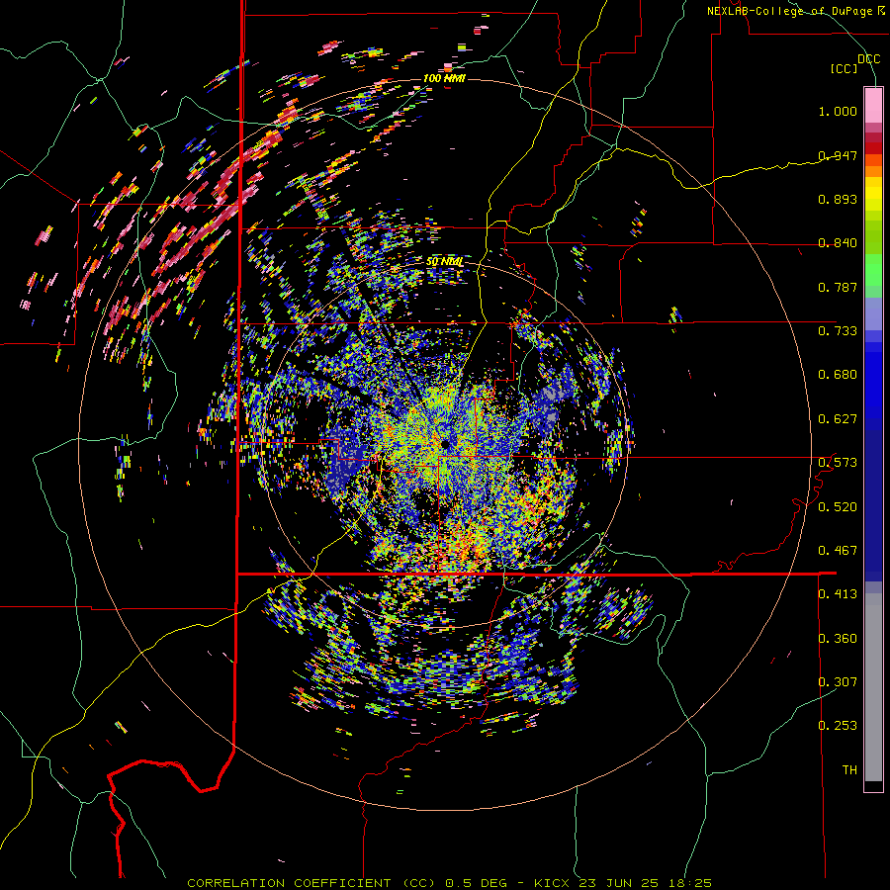This screenshot has height=890, width=890.
Task: Click the [CC] units label above scale
Action: [845, 68]
